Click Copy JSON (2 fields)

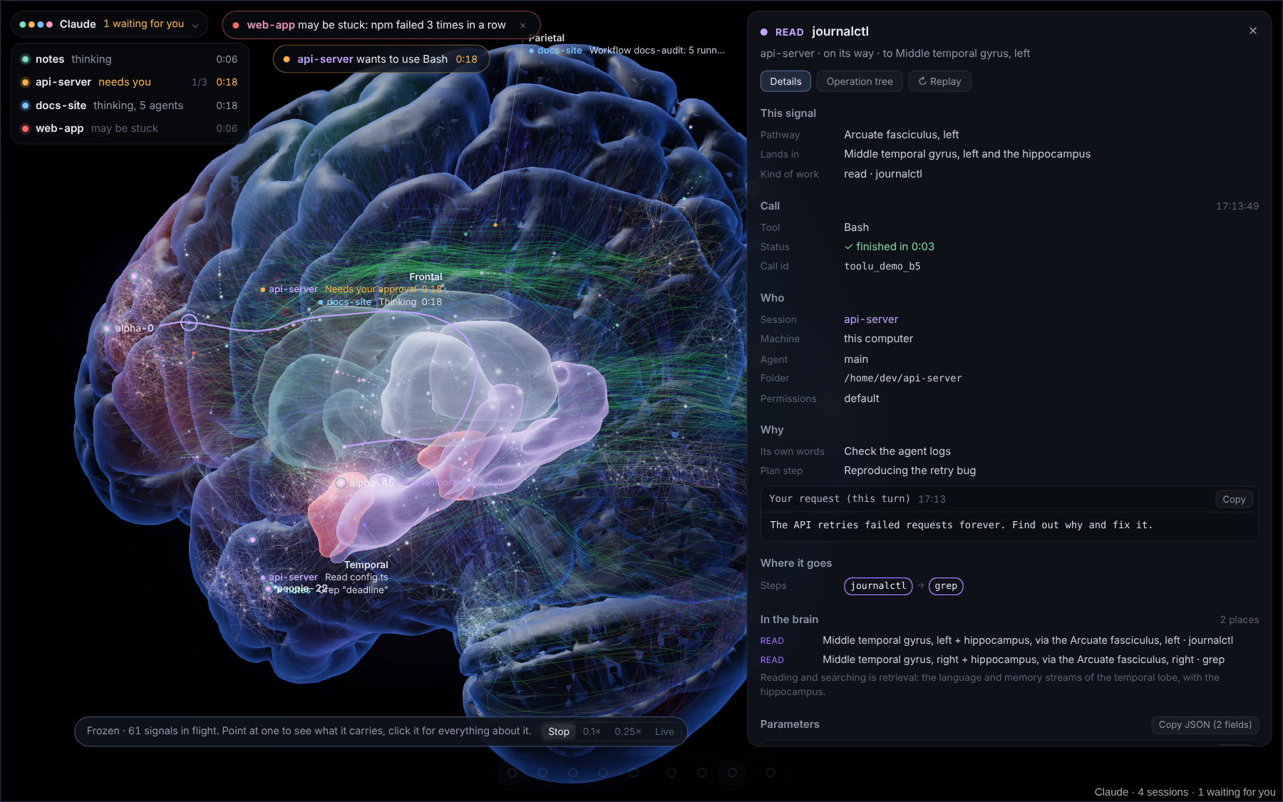pos(1205,725)
